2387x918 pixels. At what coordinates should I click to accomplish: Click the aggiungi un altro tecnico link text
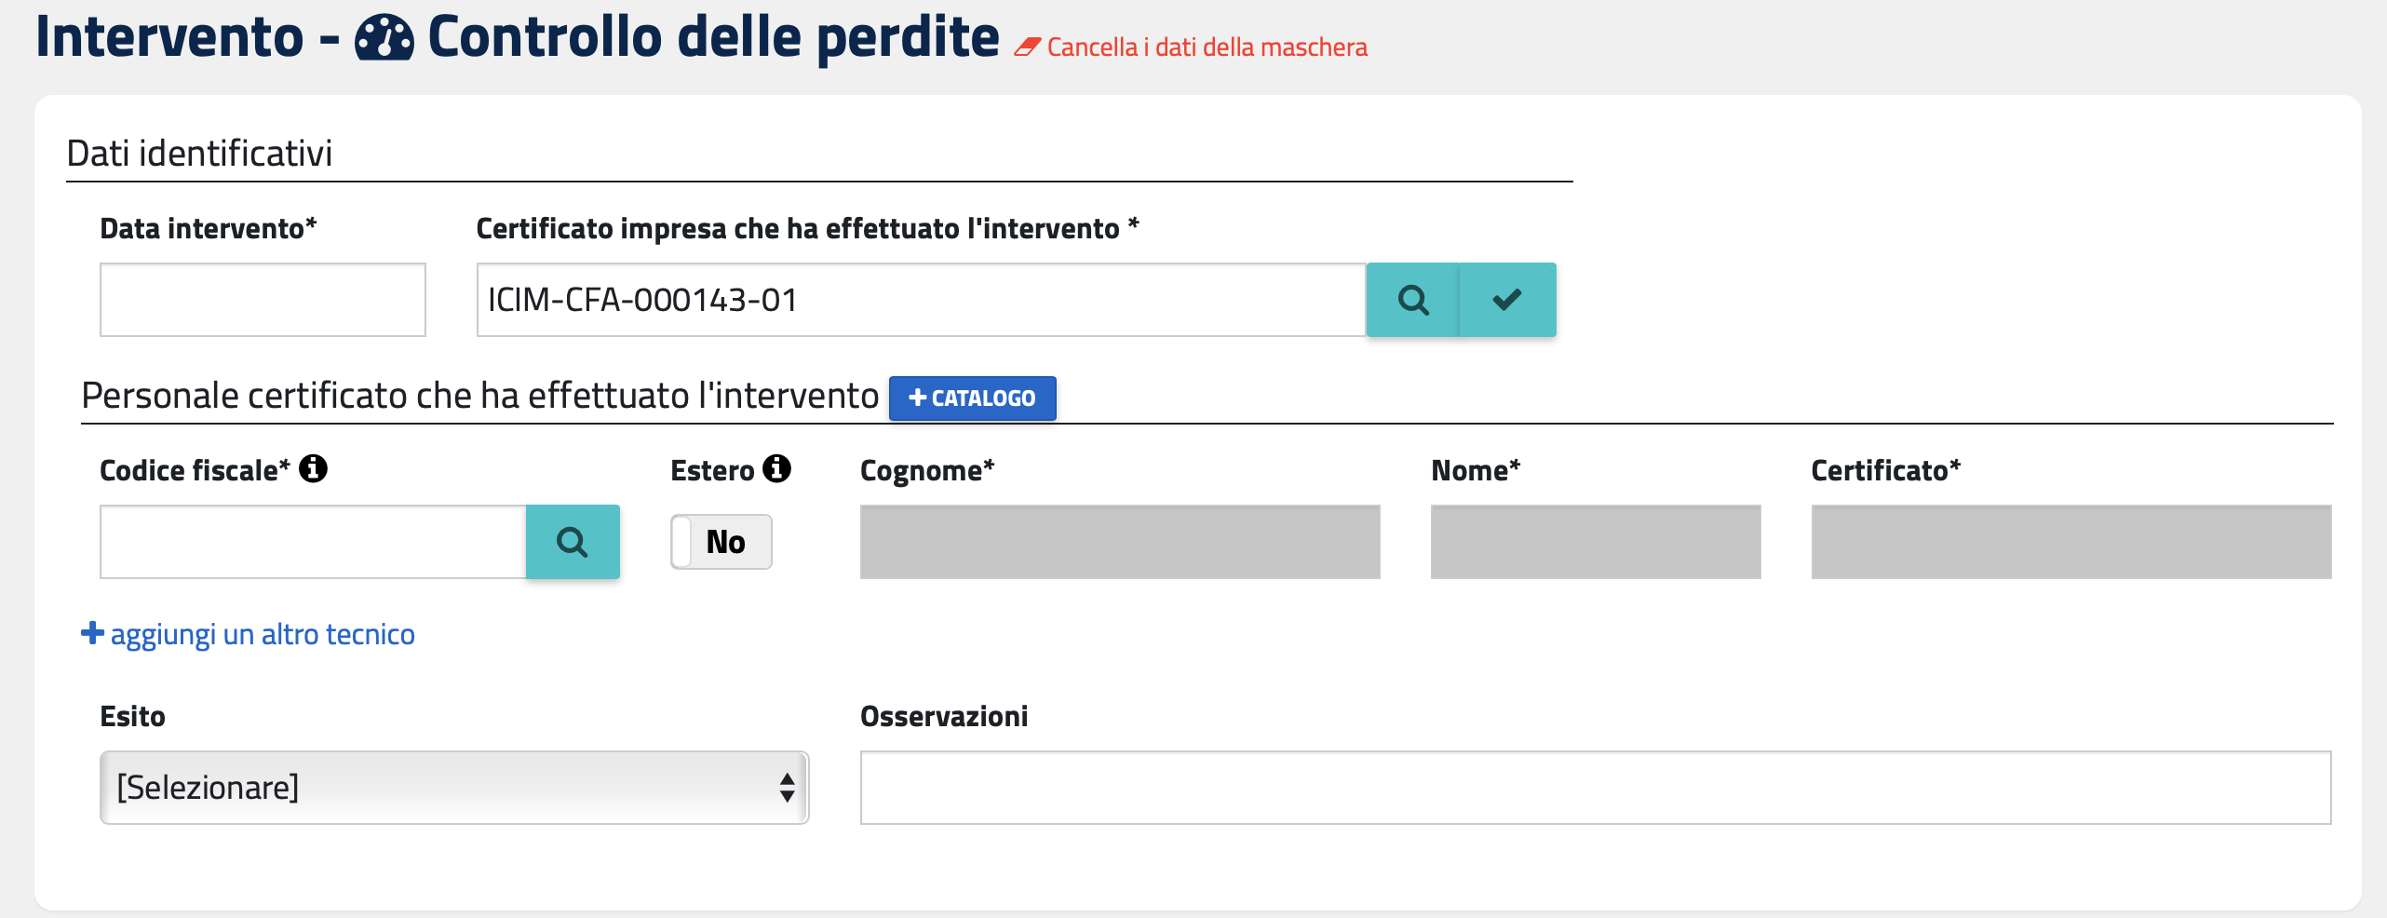point(263,635)
